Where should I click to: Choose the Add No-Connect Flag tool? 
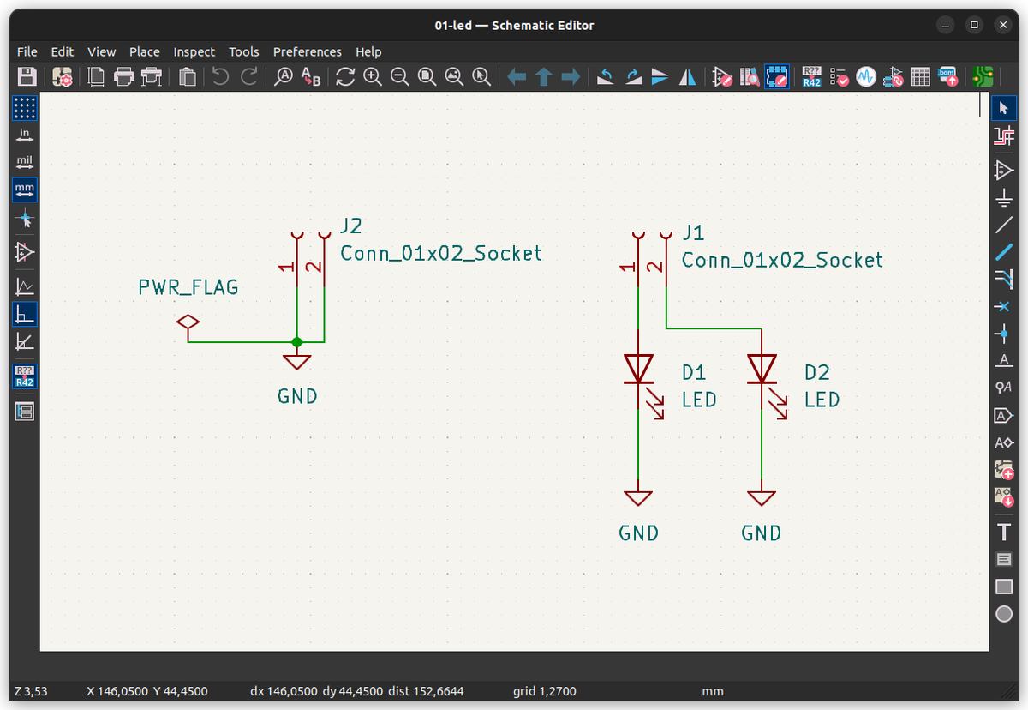pos(1004,306)
